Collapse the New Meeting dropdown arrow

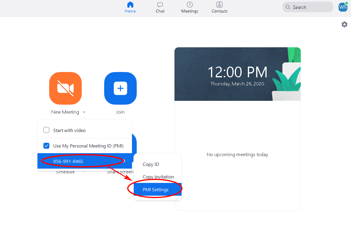point(84,112)
